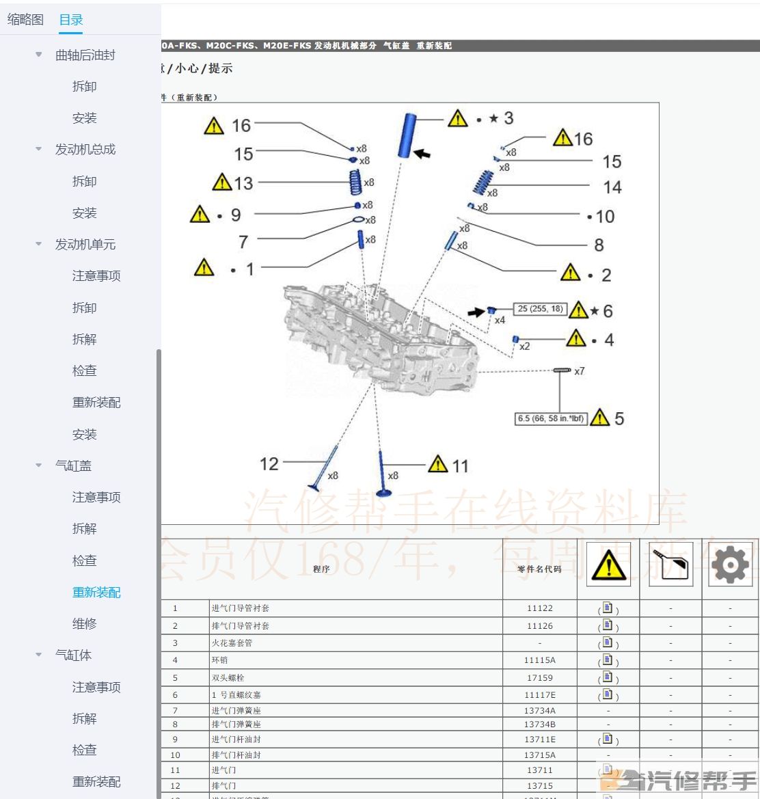760x799 pixels.
Task: Click warning triangle beside left number 1
Action: pyautogui.click(x=204, y=267)
